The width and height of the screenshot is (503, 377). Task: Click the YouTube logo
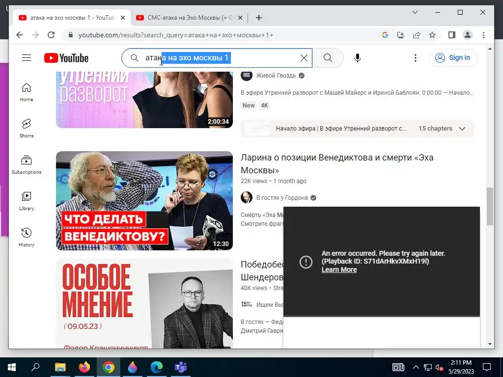point(66,58)
